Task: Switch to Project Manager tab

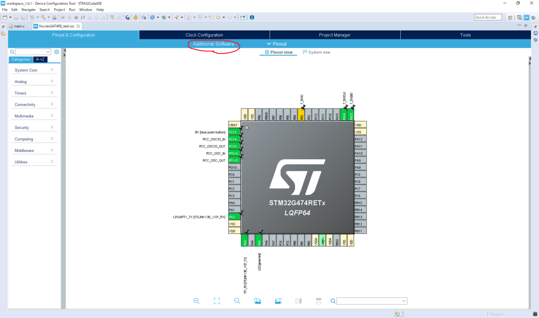Action: (335, 35)
